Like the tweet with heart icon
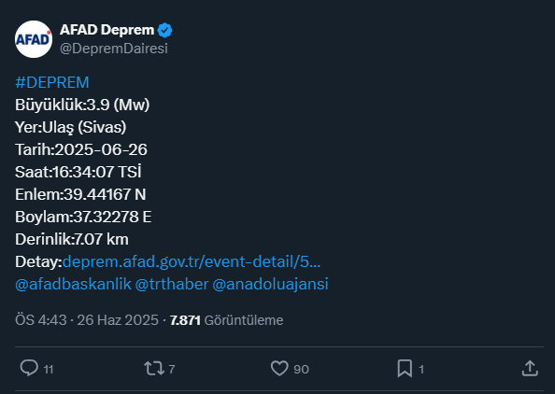555x394 pixels. 279,368
